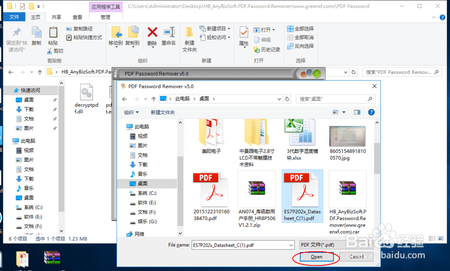Click the Paste icon in Explorer ribbon

click(x=53, y=32)
